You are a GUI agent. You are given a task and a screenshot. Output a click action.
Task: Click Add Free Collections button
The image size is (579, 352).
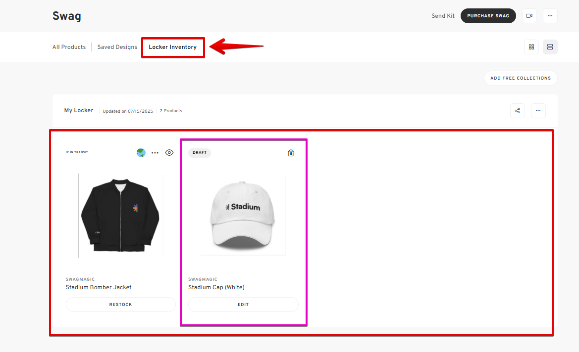pos(521,78)
